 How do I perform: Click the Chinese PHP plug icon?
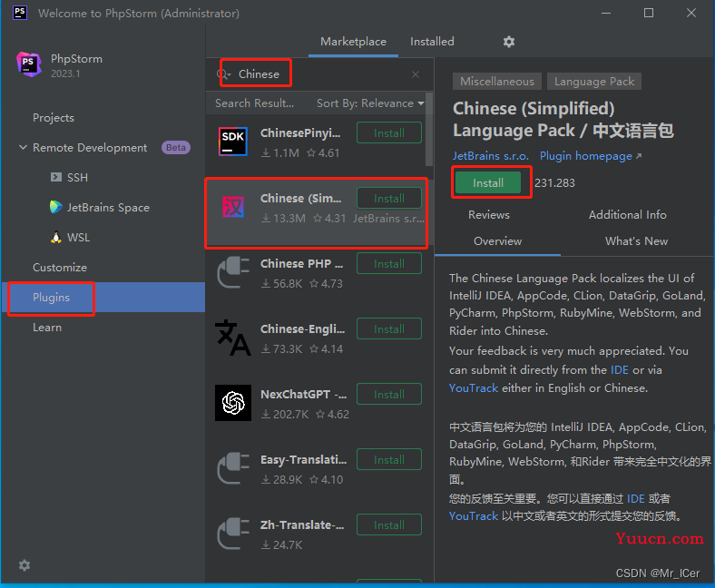point(233,272)
